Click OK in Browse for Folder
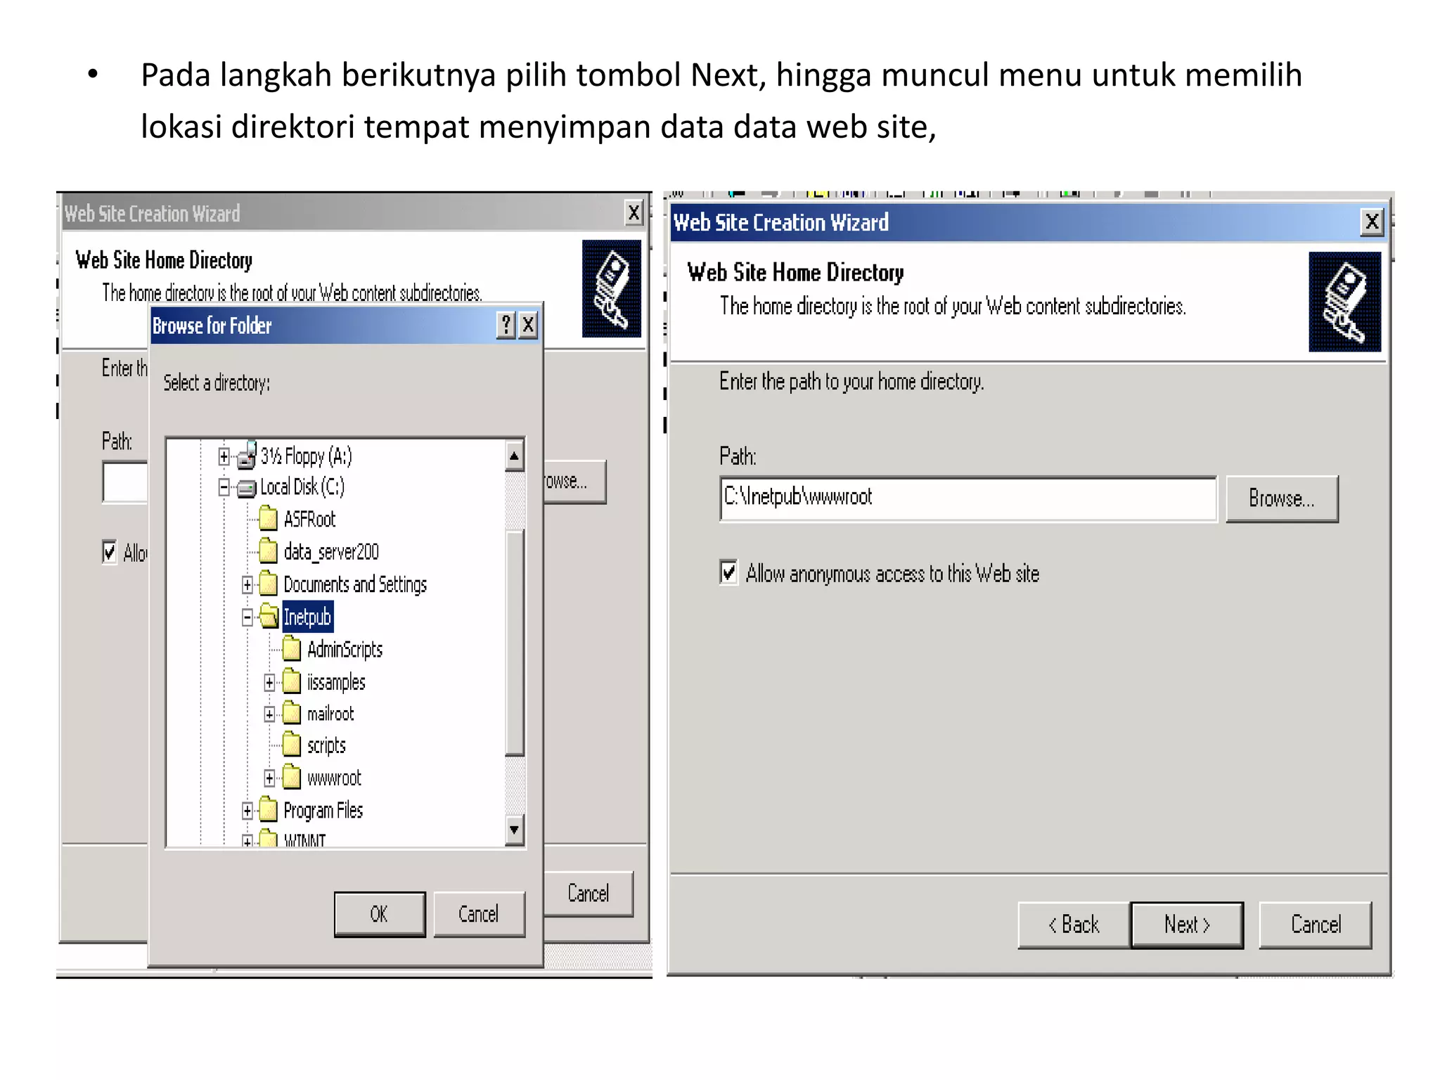Image resolution: width=1440 pixels, height=1080 pixels. pyautogui.click(x=380, y=914)
